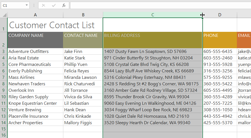
Task: Click the orange PHONE header cell
Action: point(220,40)
